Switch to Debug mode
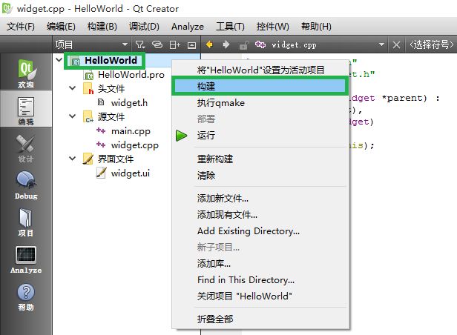Image resolution: width=457 pixels, height=335 pixels. (x=26, y=185)
